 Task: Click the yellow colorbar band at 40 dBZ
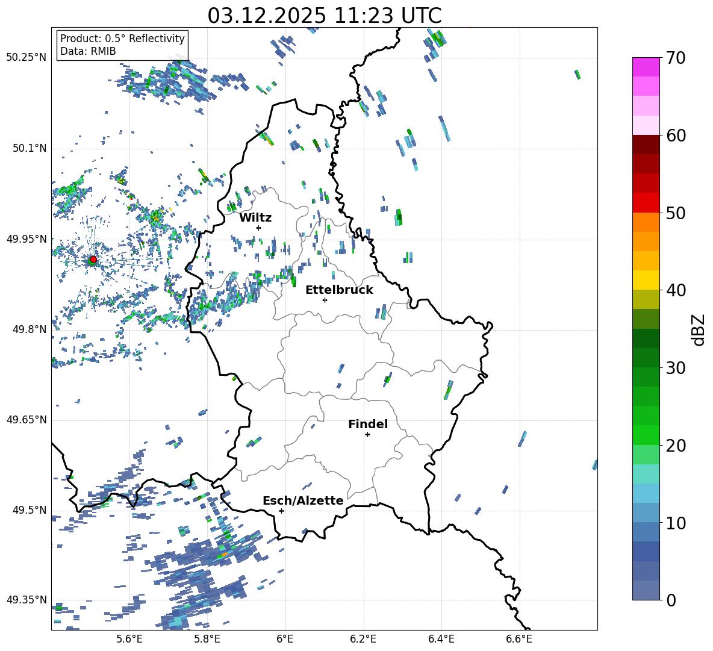(646, 280)
